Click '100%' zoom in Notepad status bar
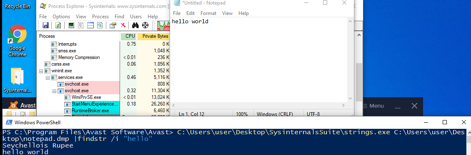The height and width of the screenshot is (155, 471). click(242, 114)
